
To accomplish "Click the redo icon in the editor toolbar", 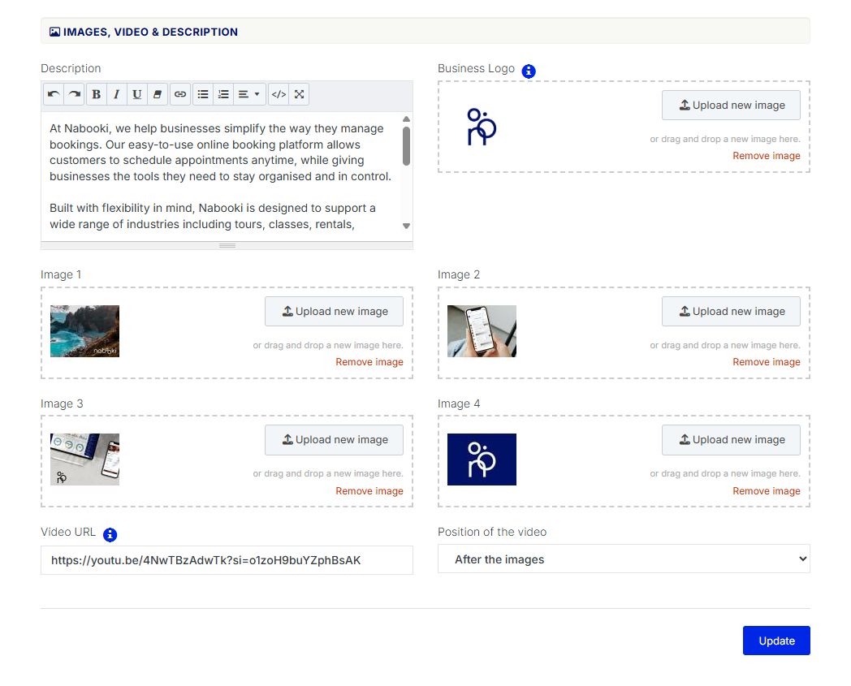I will pos(74,94).
